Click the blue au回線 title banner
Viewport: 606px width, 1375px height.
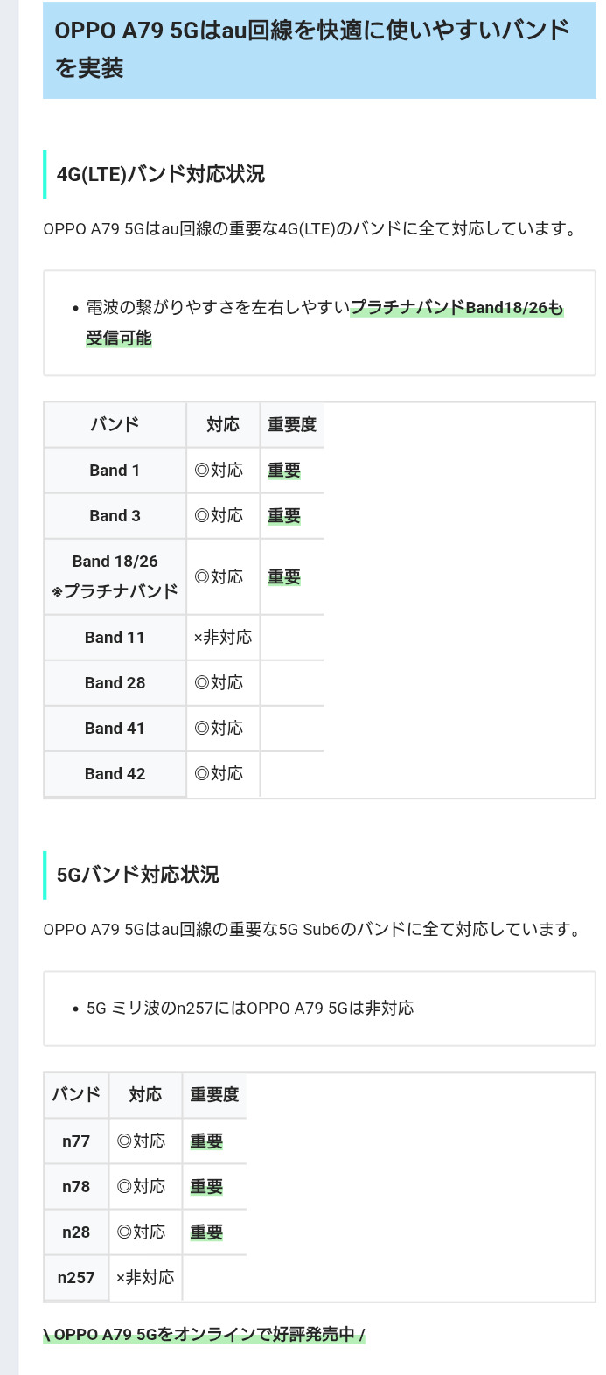click(319, 49)
